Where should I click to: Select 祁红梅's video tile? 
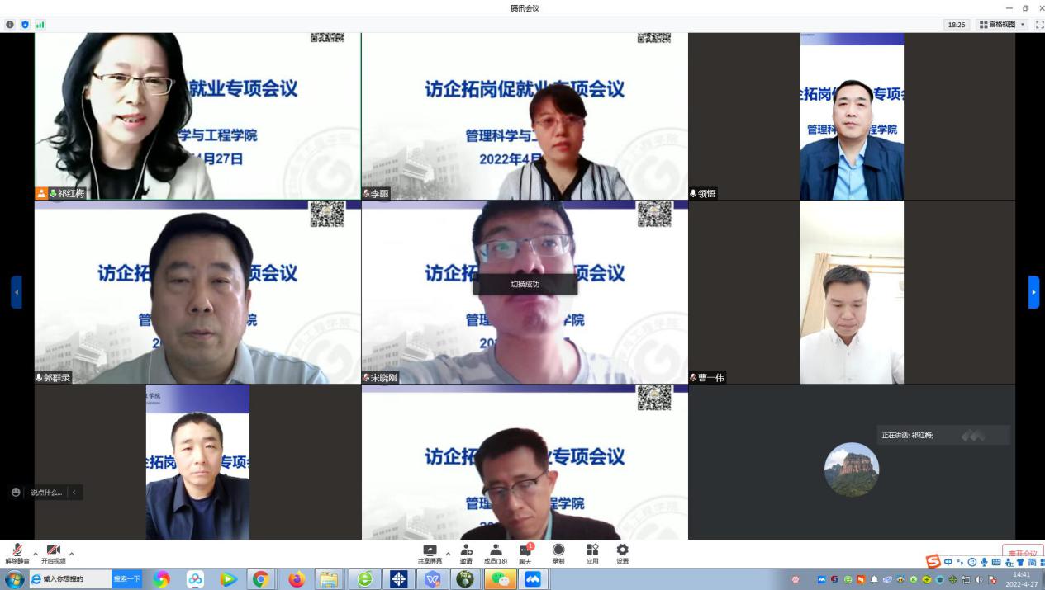(197, 116)
